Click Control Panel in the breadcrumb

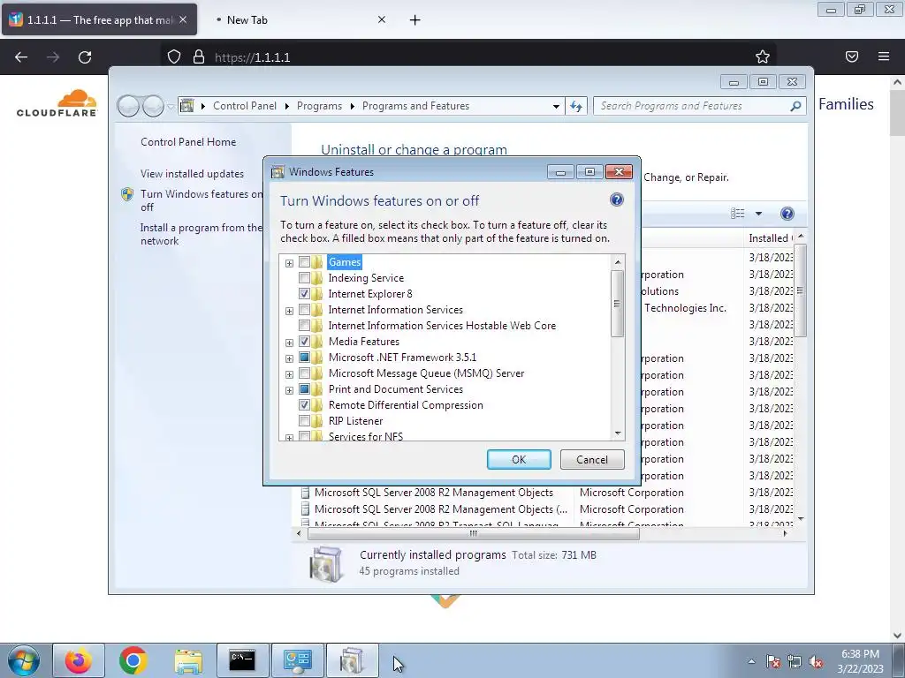point(245,106)
